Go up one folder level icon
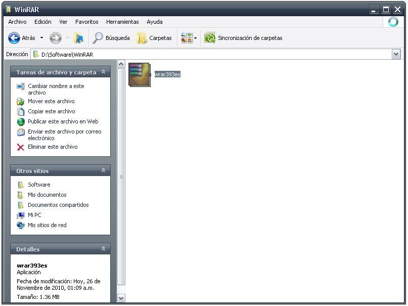The width and height of the screenshot is (408, 306). point(78,38)
